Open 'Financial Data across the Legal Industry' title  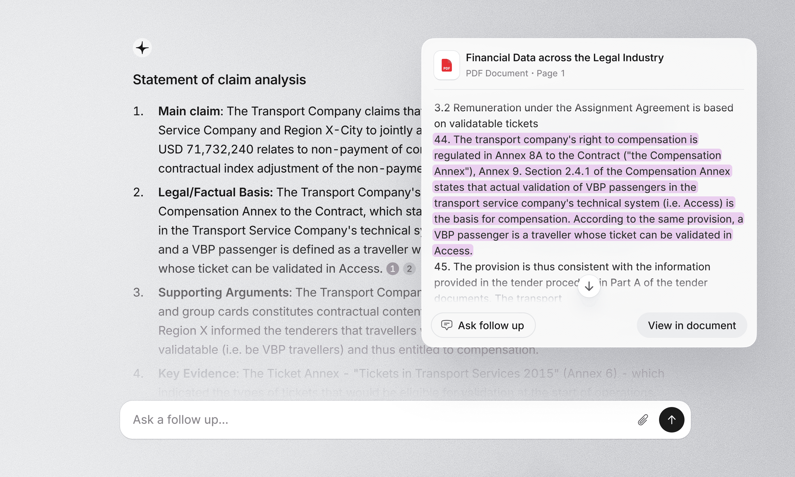(565, 58)
